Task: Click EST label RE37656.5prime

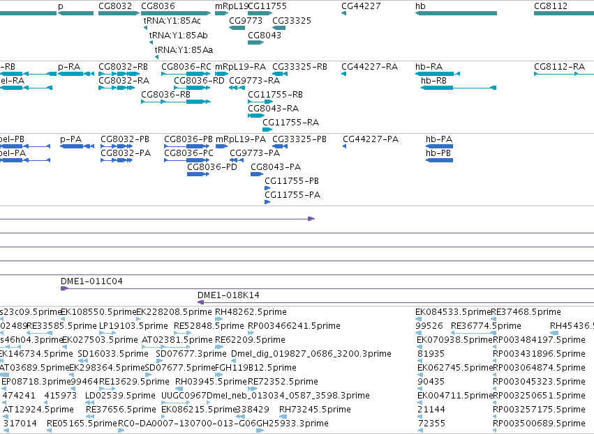Action: coord(121,410)
